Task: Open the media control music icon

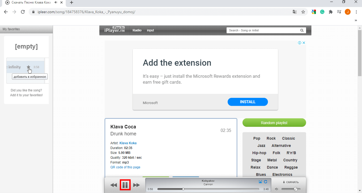Action: tap(339, 12)
